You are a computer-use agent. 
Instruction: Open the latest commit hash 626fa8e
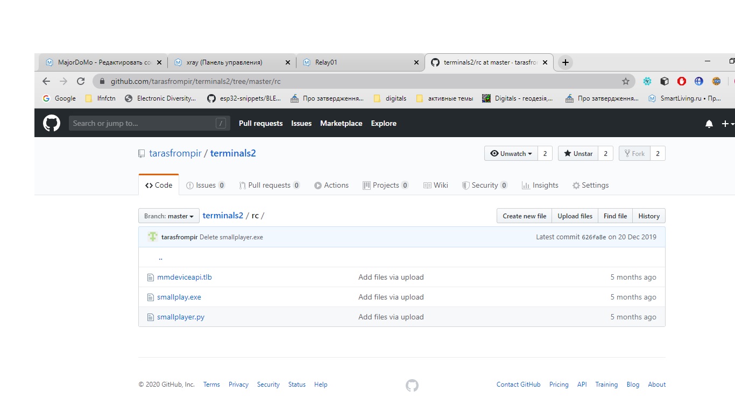click(593, 237)
